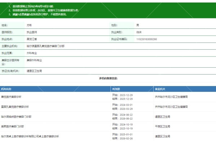Image resolution: width=216 pixels, height=144 pixels.
Task: Select the value 执业医师
Action: pyautogui.click(x=32, y=32)
